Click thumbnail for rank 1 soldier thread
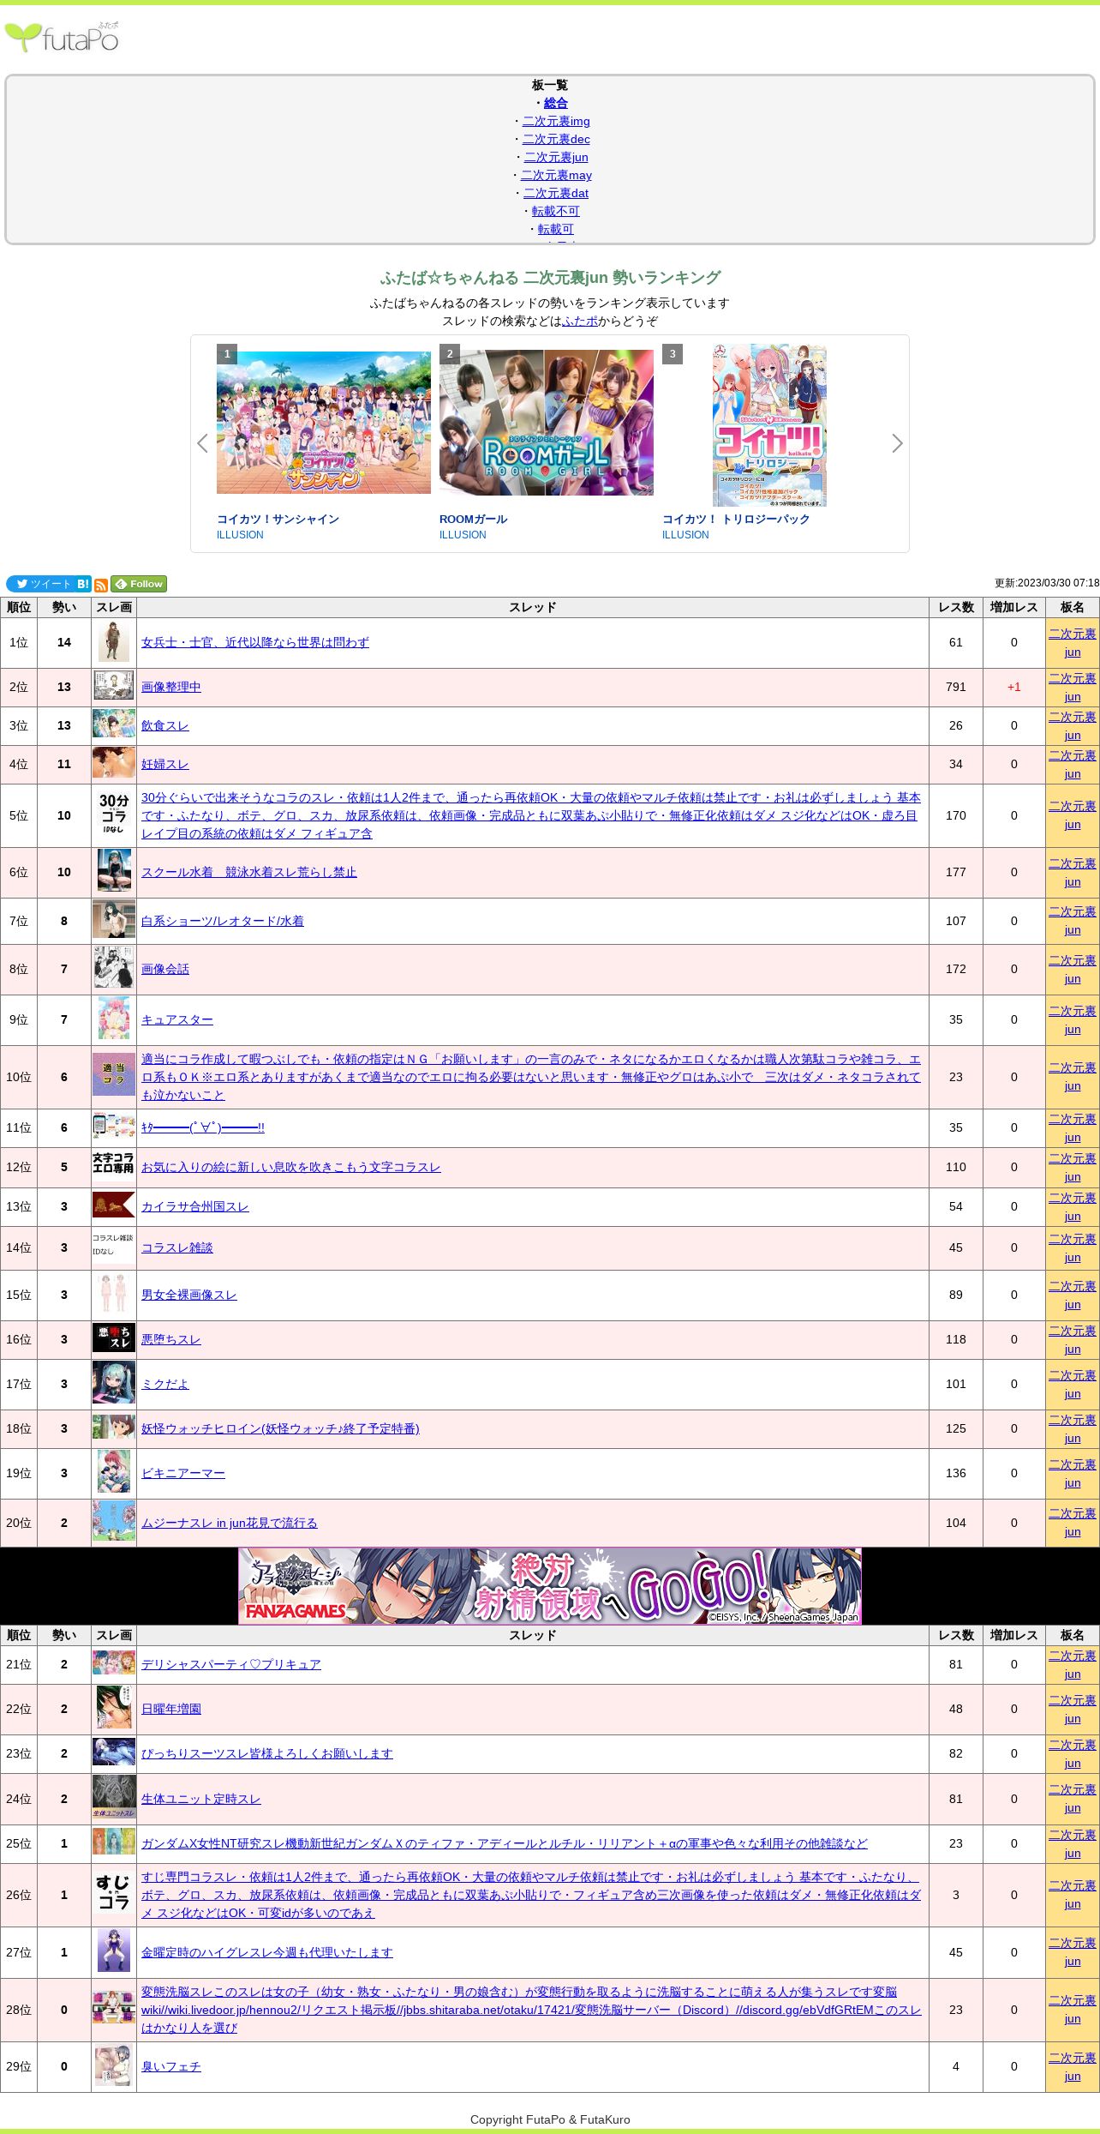The width and height of the screenshot is (1100, 2134). point(114,642)
